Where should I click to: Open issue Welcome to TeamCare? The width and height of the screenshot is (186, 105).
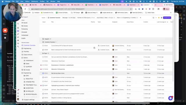(58, 61)
